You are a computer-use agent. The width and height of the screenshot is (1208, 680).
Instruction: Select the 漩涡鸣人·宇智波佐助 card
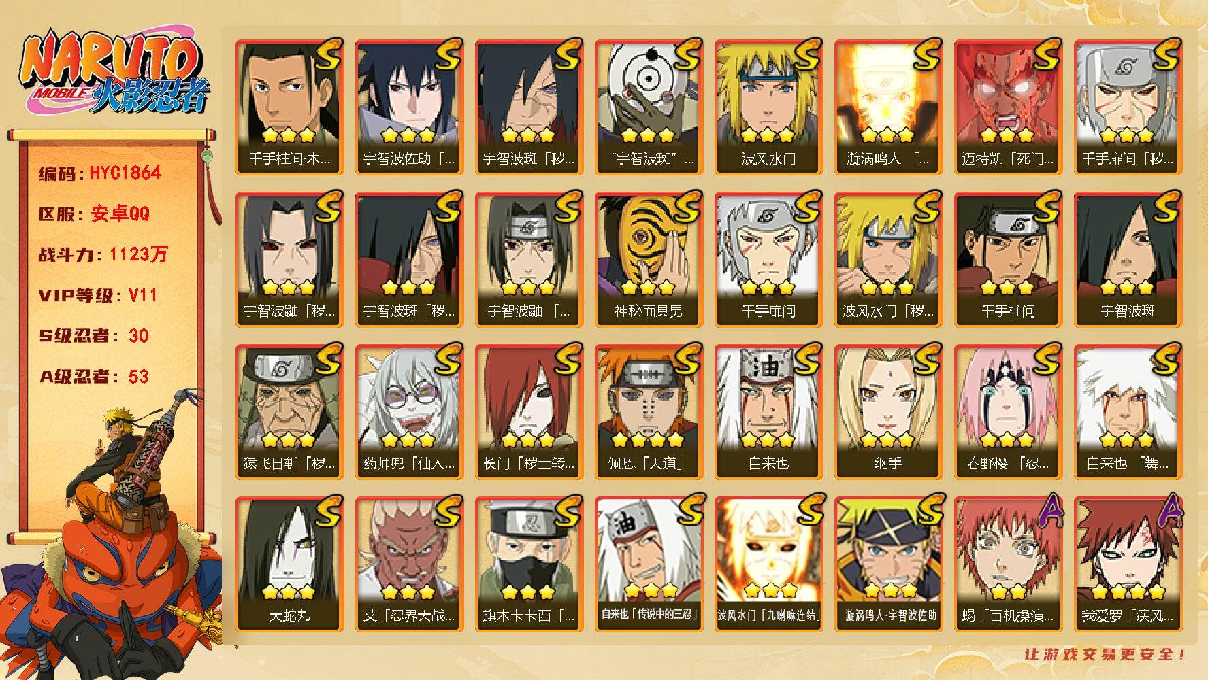click(888, 564)
